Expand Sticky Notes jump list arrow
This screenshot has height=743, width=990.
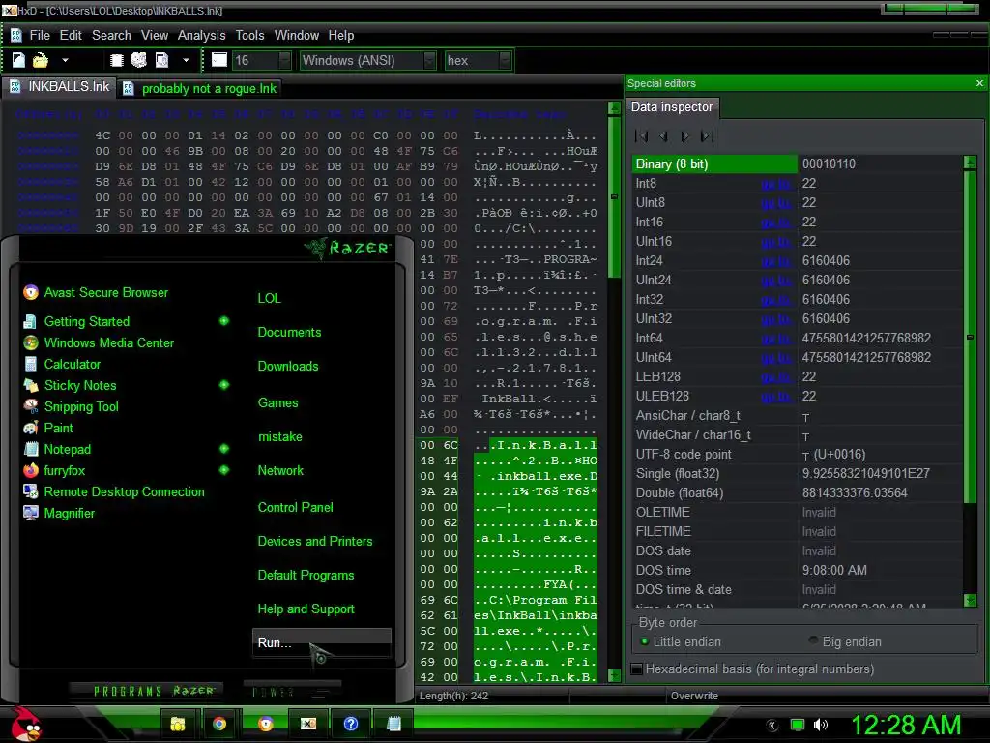223,385
